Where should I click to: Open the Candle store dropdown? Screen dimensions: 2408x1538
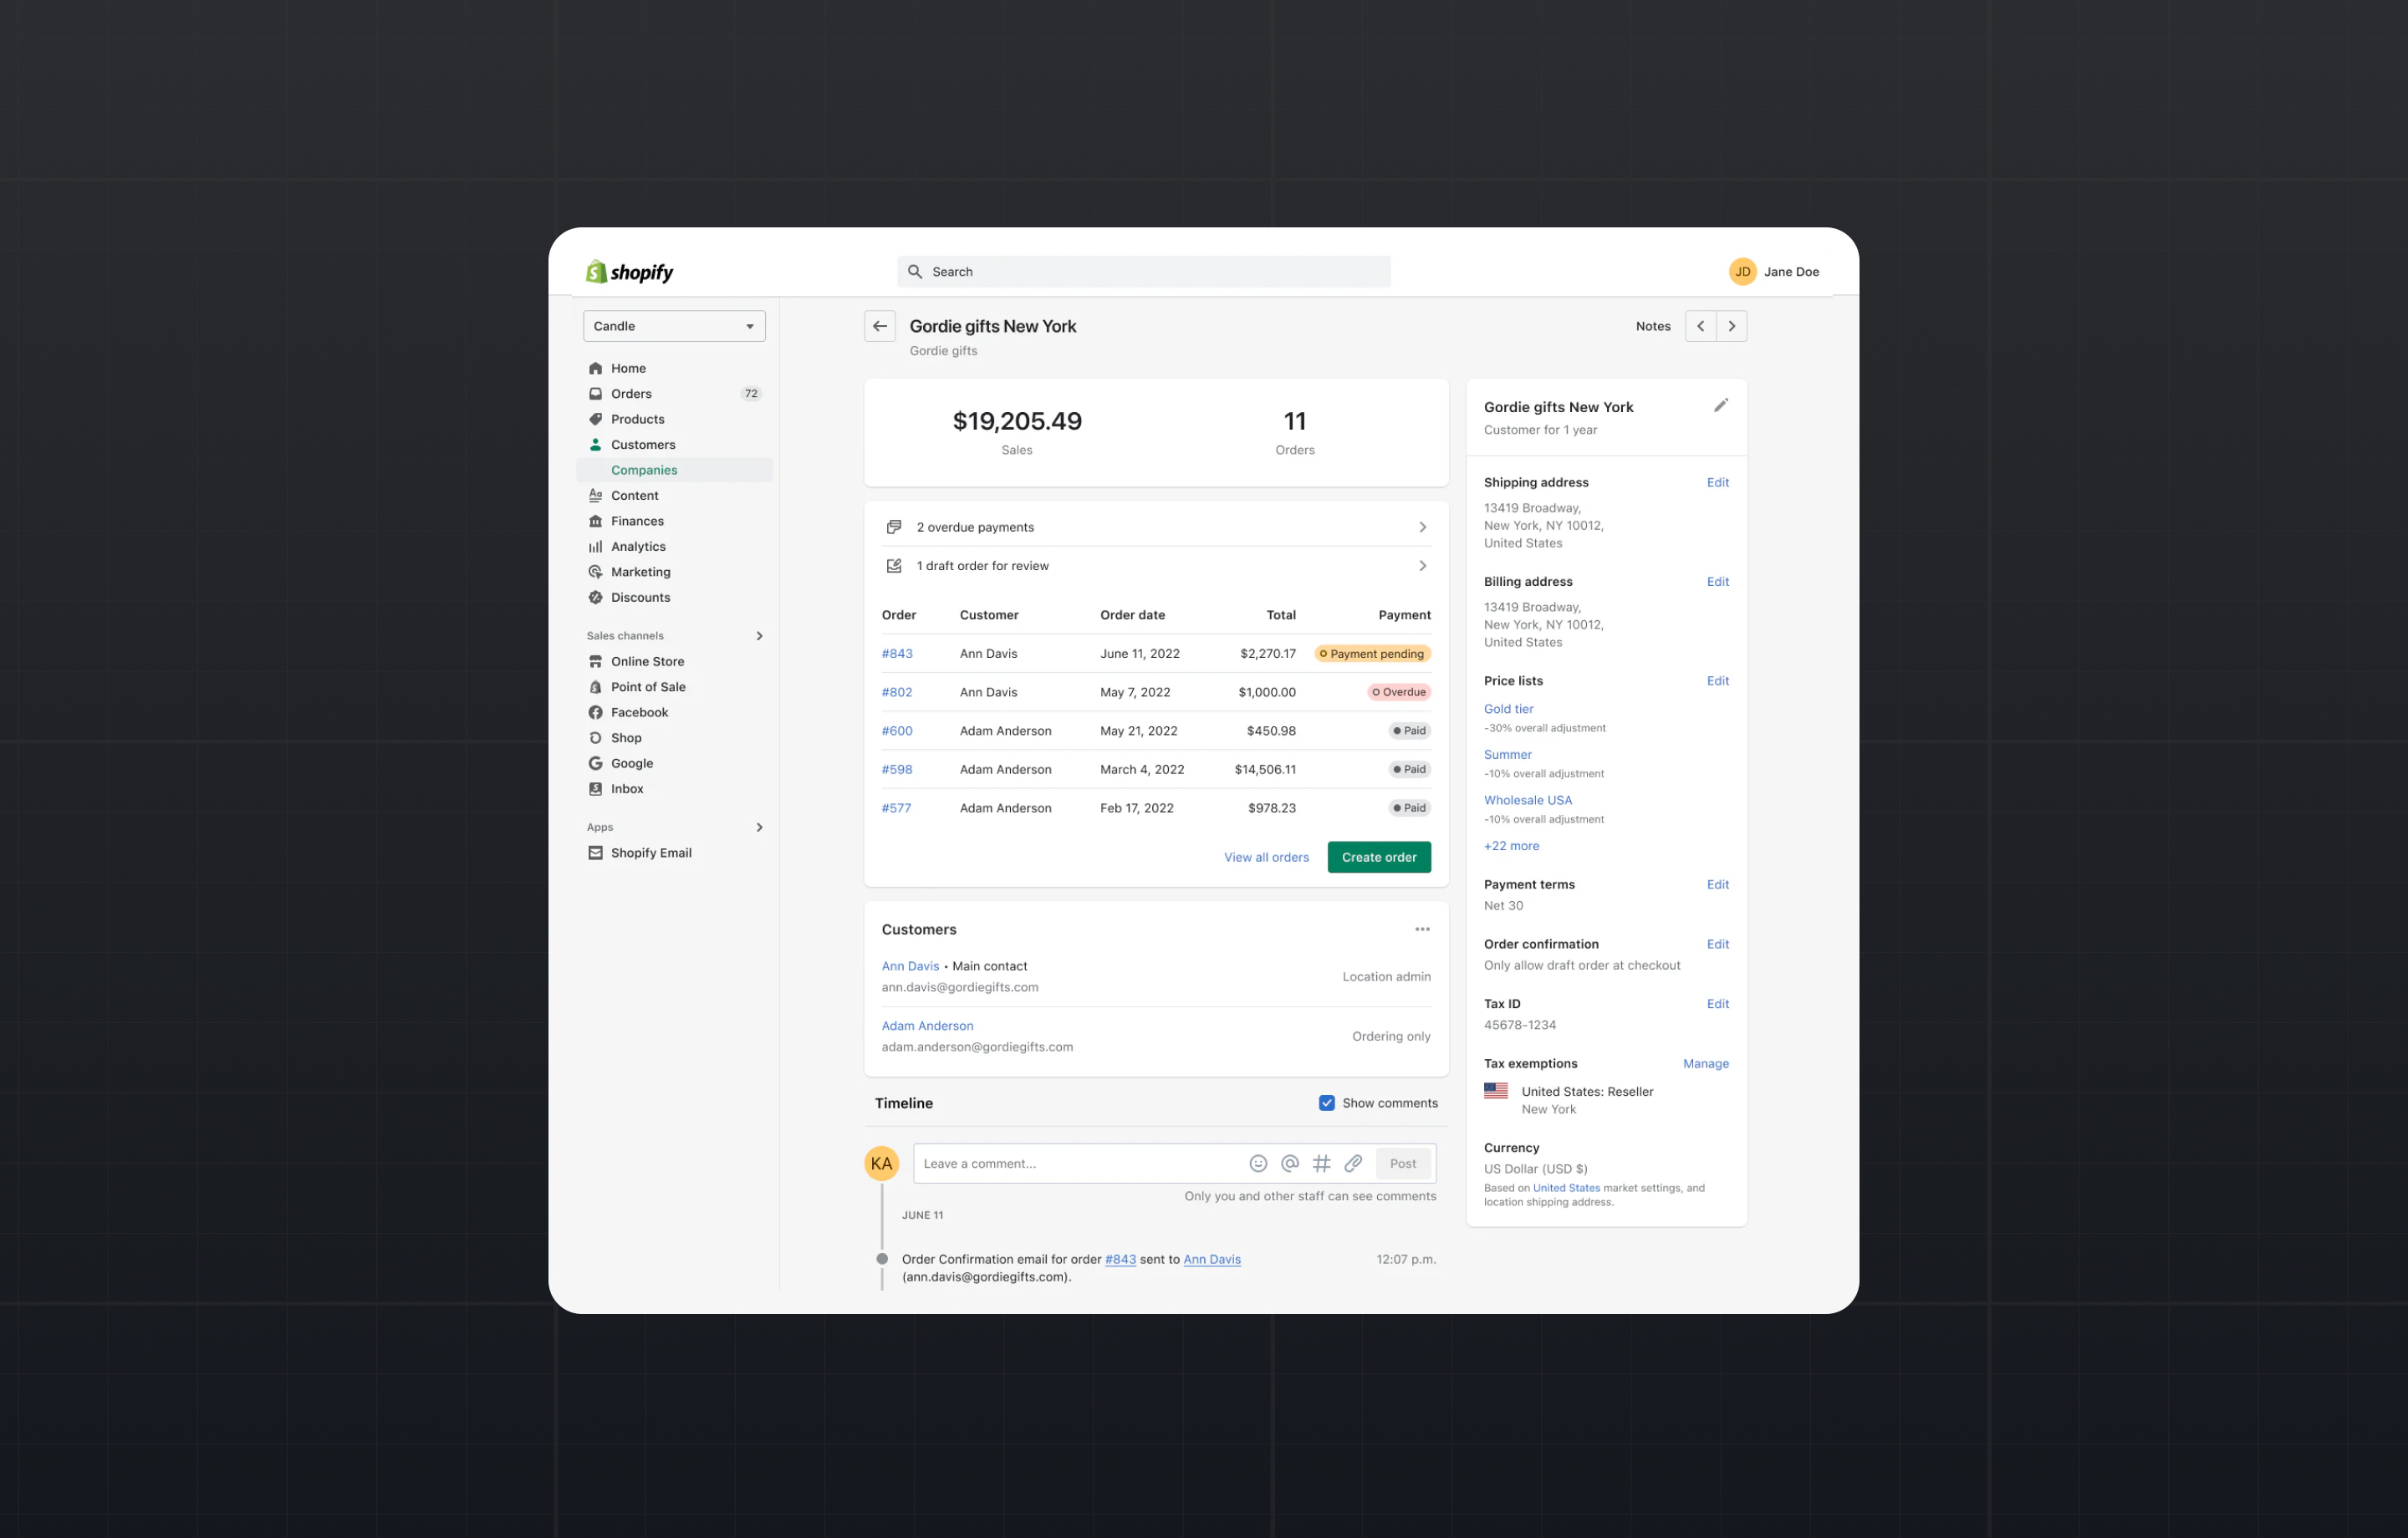click(x=674, y=326)
